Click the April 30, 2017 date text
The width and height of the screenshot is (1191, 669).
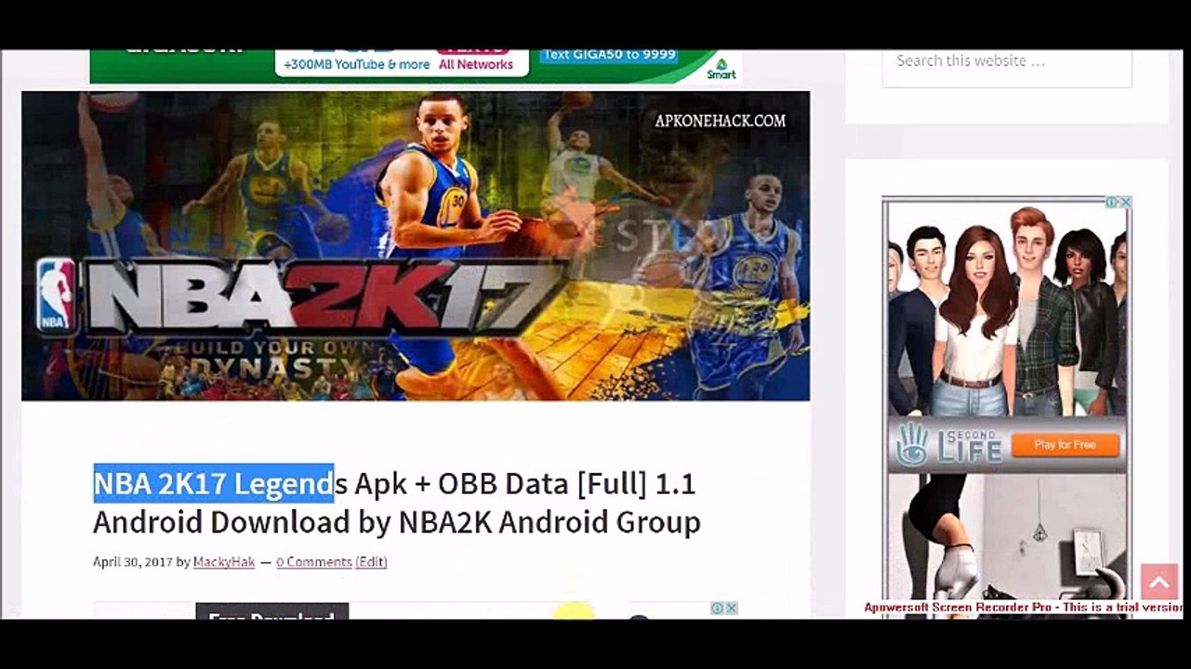[x=133, y=562]
